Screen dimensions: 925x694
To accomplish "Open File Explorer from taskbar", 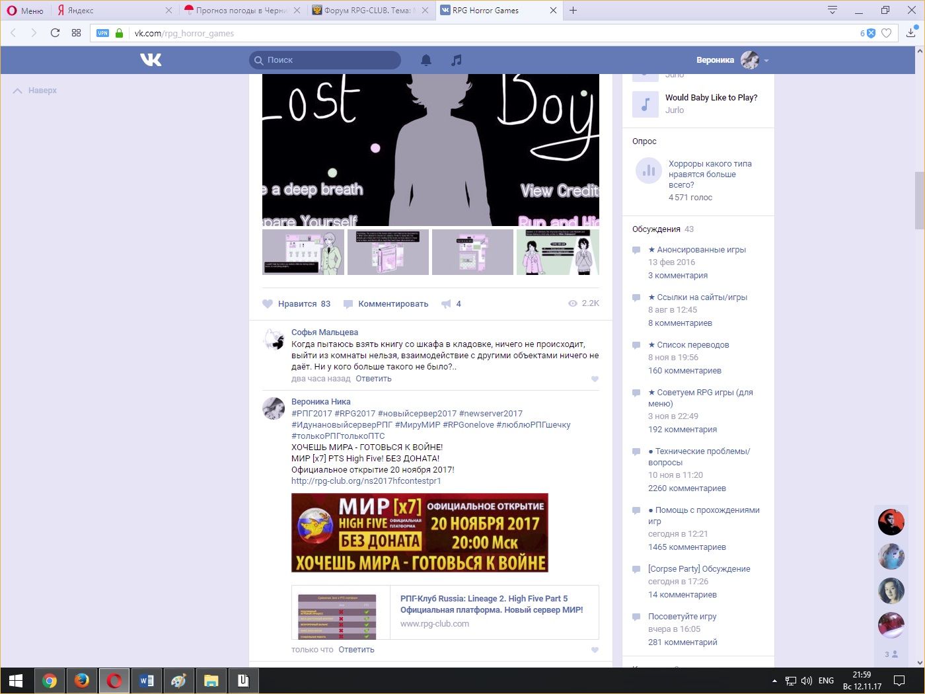I will 211,681.
